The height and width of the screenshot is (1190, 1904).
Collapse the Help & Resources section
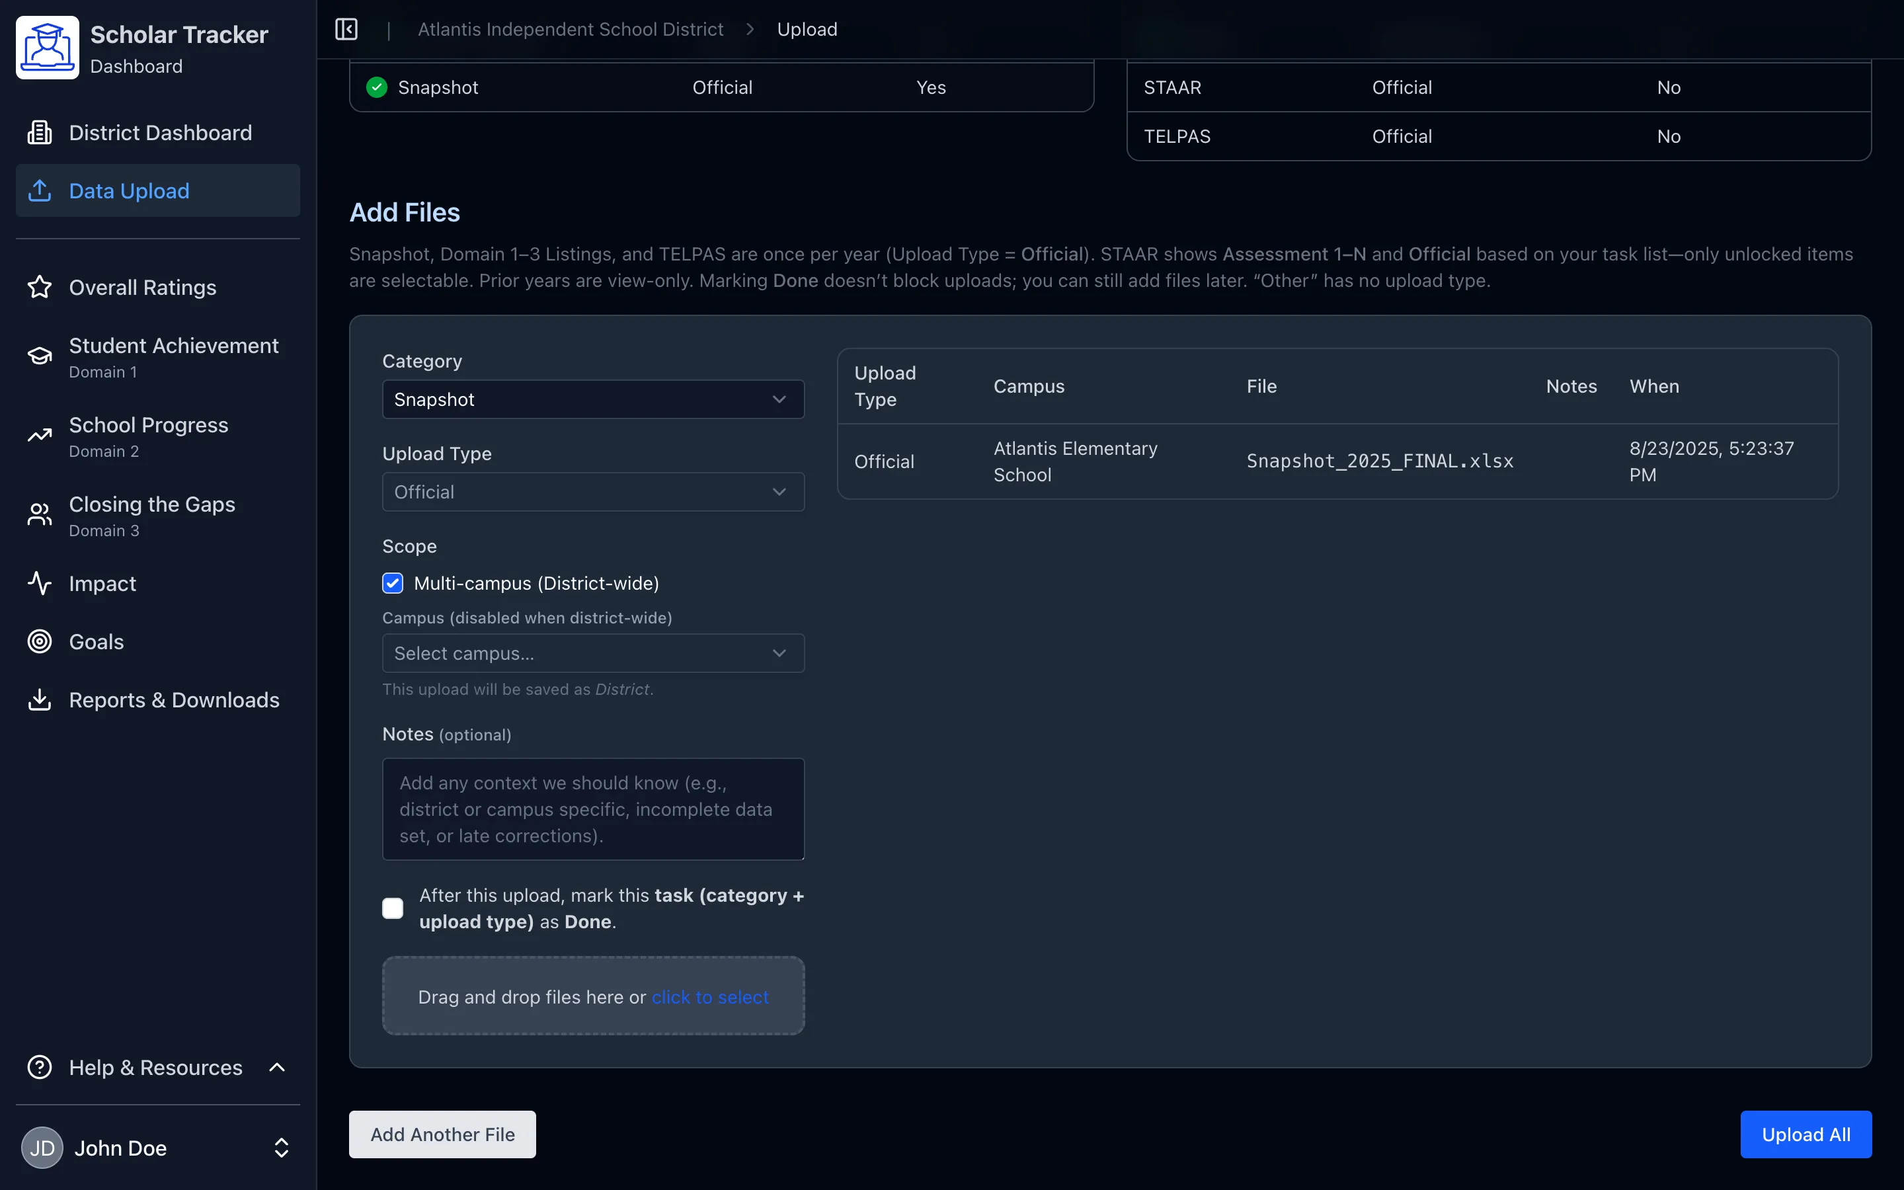276,1067
